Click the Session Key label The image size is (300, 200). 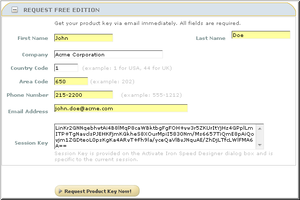pyautogui.click(x=31, y=143)
